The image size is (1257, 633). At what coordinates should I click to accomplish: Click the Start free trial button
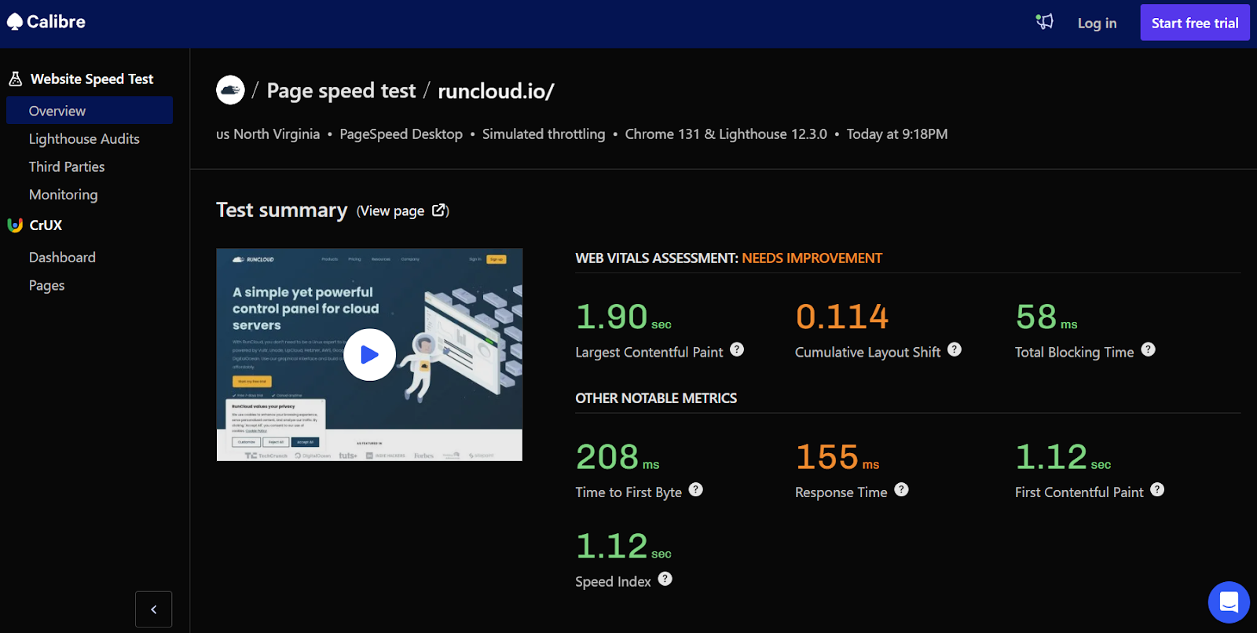pyautogui.click(x=1195, y=23)
